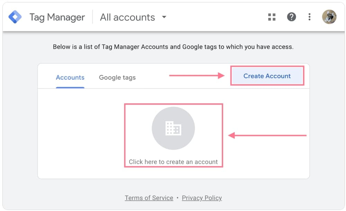Click the Tag Manager title text
The image size is (346, 211).
pyautogui.click(x=57, y=17)
